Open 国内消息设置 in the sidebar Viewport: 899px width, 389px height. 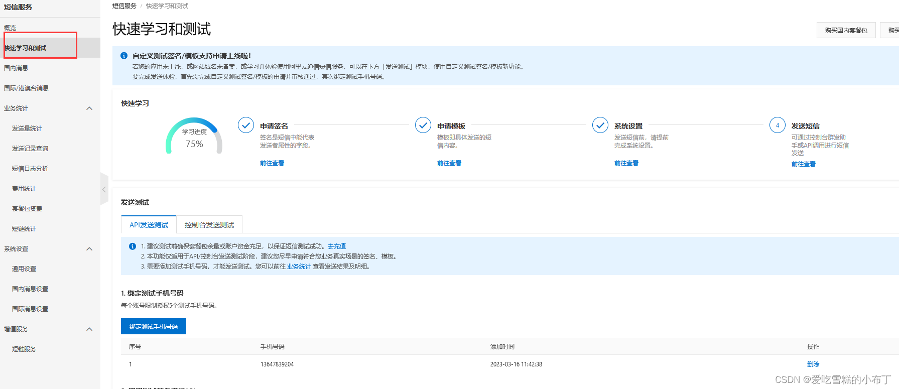(30, 289)
